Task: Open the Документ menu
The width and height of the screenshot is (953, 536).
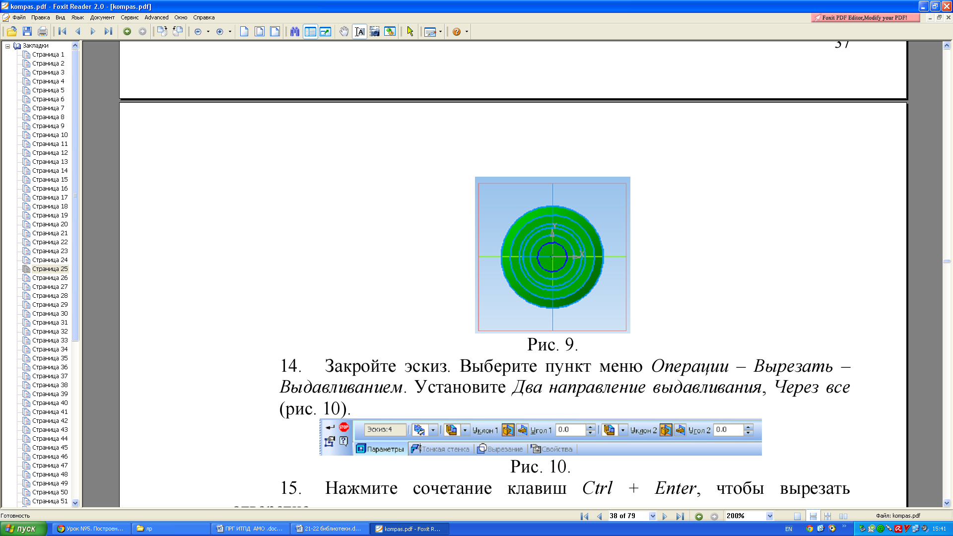Action: pyautogui.click(x=102, y=17)
